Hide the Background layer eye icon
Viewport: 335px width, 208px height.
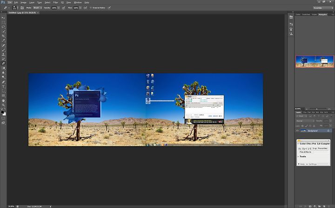point(297,131)
